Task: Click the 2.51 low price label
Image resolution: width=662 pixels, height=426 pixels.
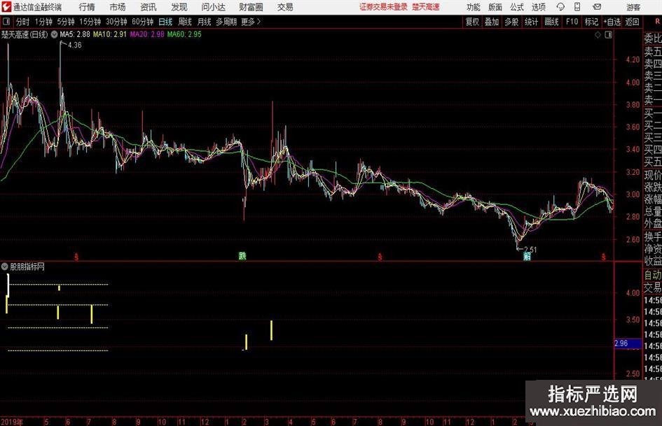Action: (x=530, y=250)
